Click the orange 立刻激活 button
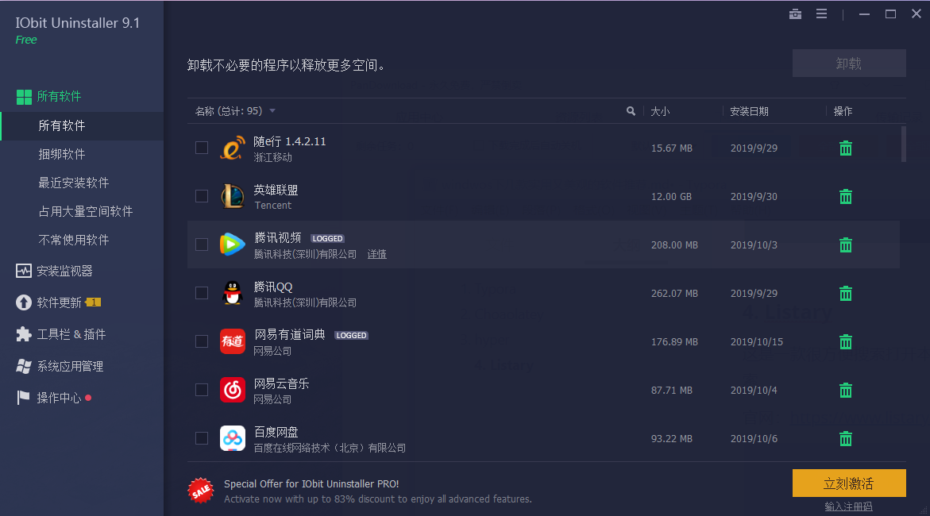930x516 pixels. [x=849, y=483]
